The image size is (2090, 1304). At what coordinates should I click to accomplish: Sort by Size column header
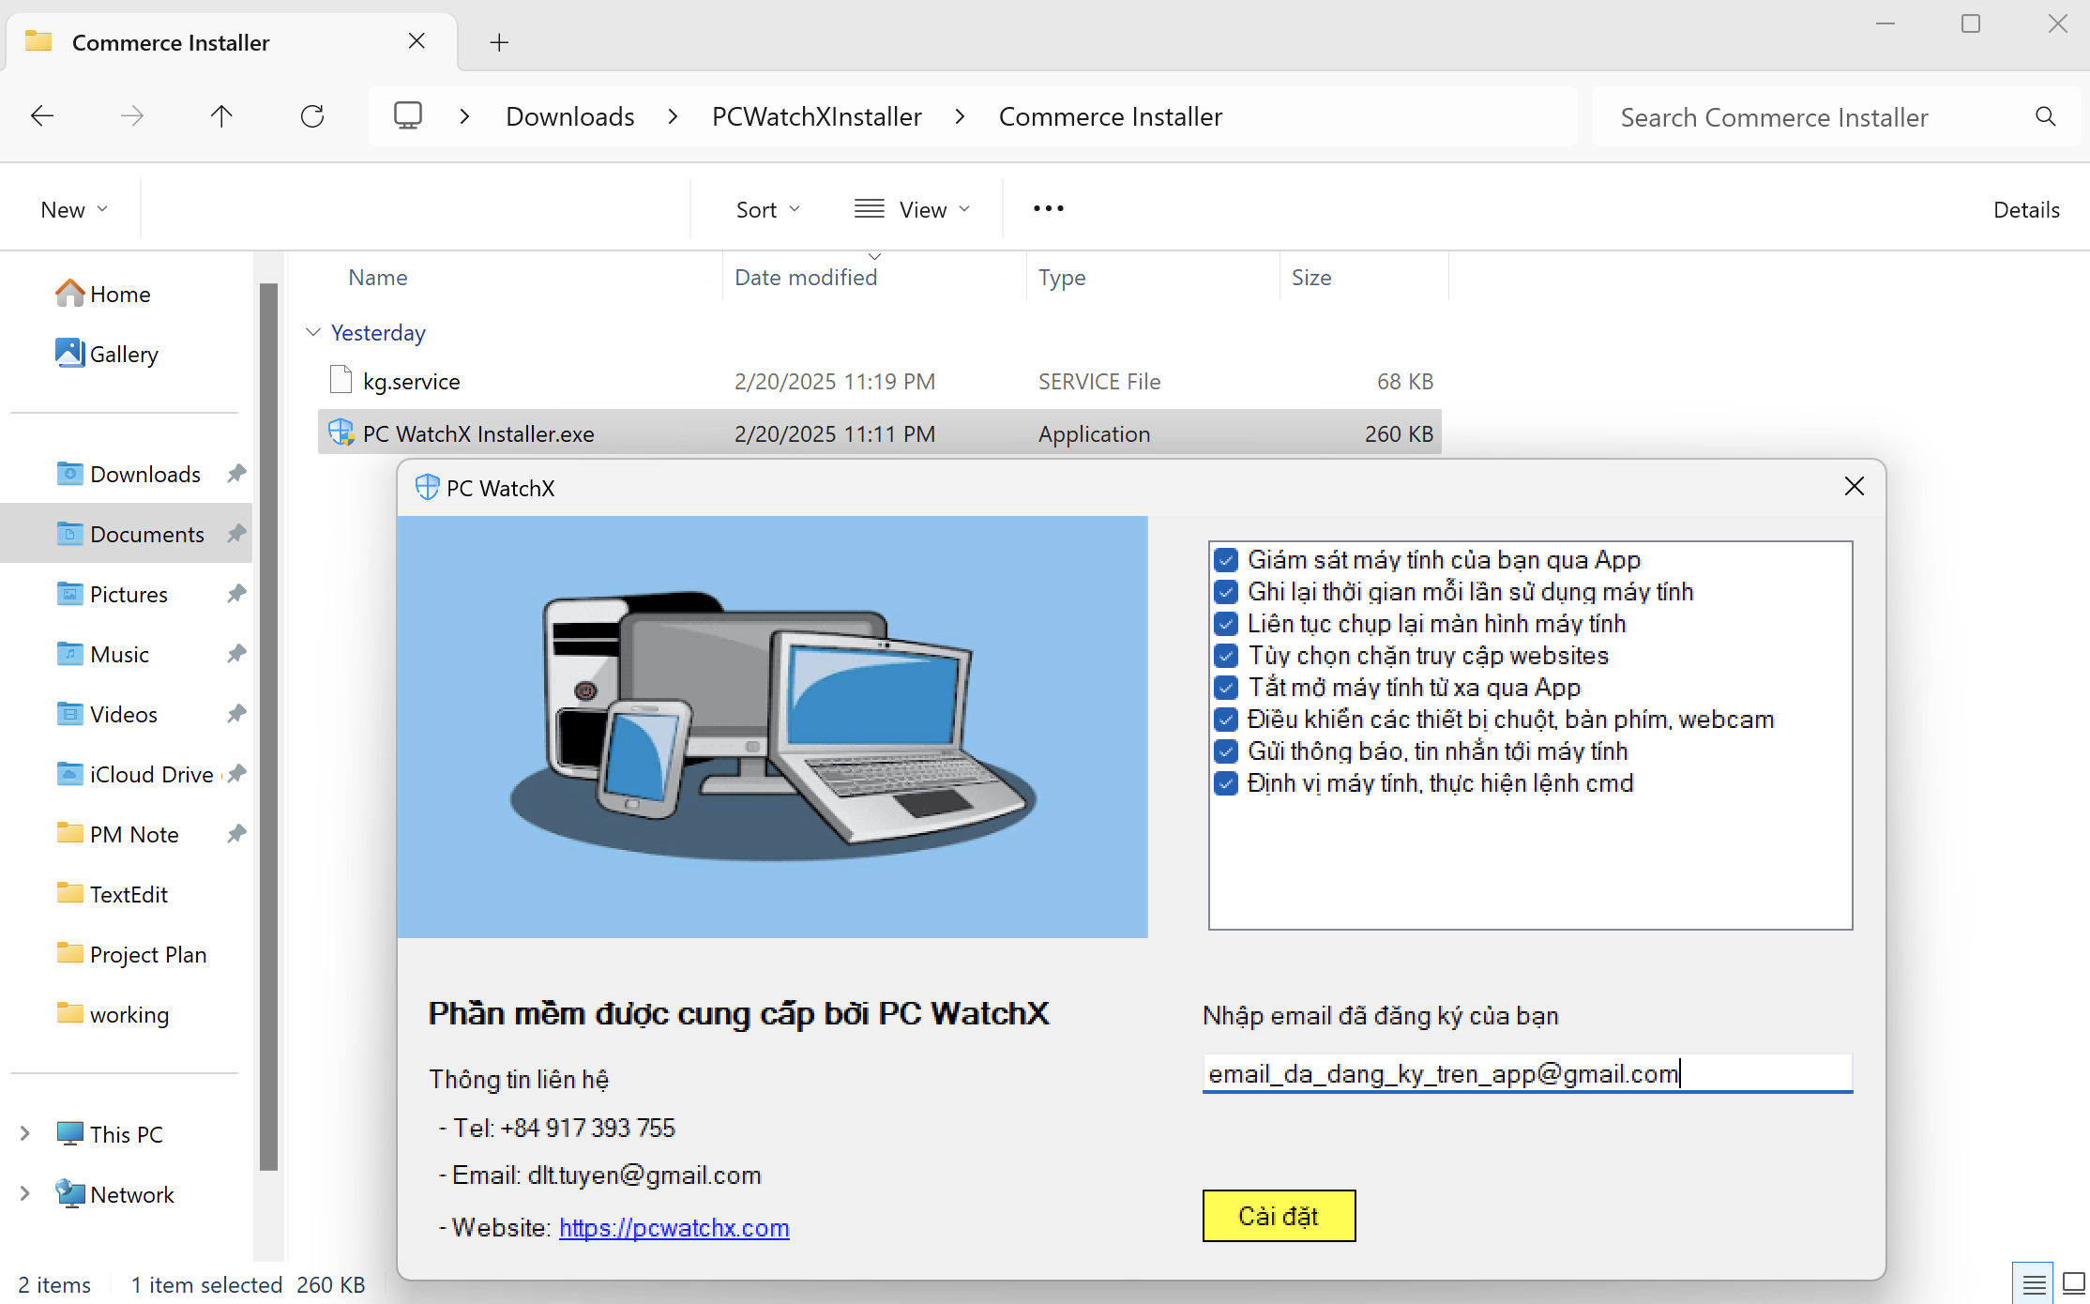tap(1311, 277)
